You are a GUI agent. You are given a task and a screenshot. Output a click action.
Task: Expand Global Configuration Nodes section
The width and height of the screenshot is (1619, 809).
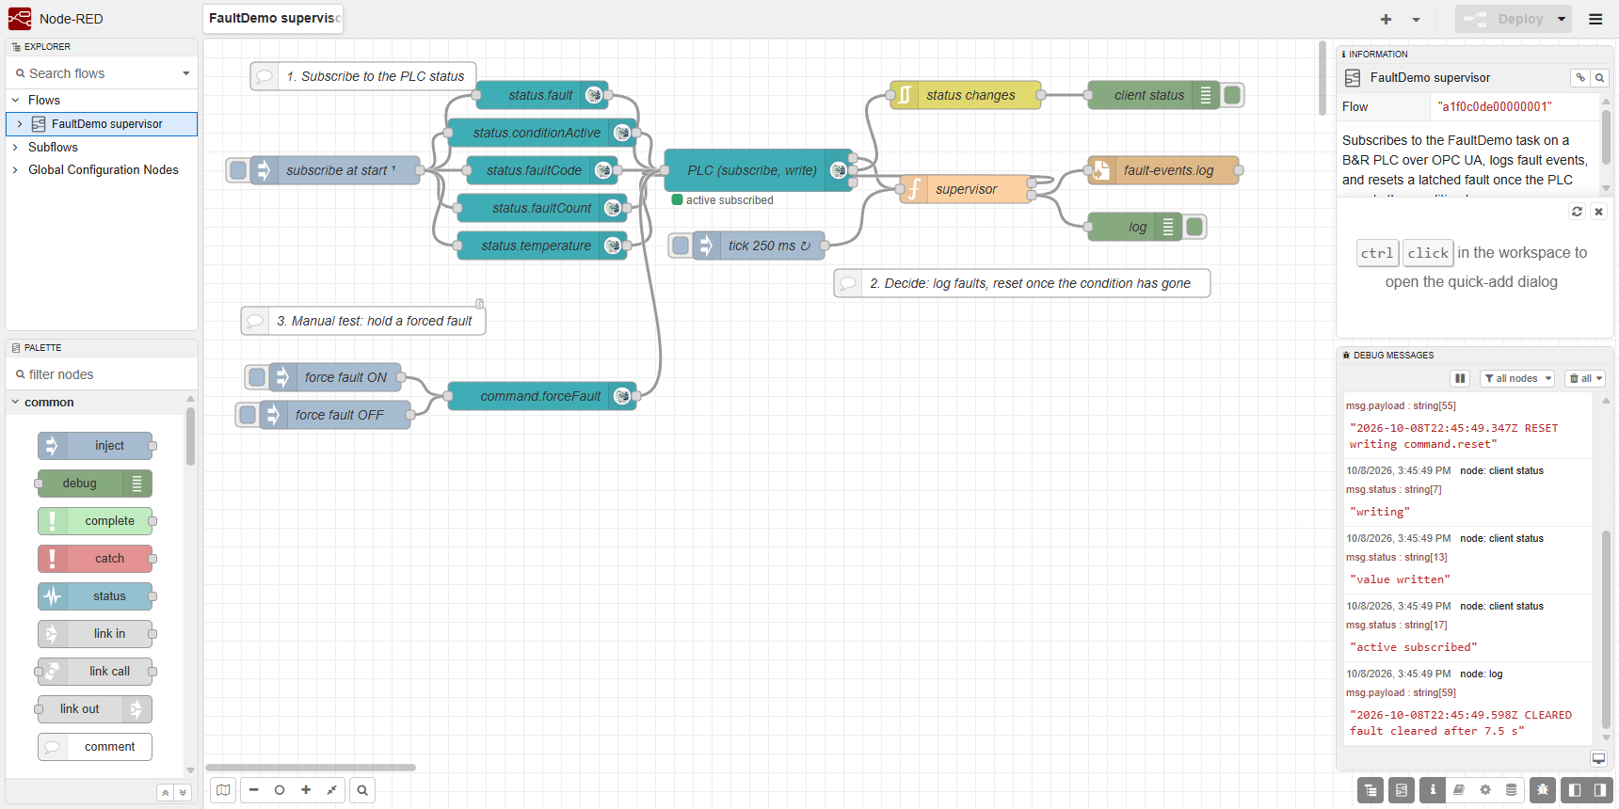point(15,169)
